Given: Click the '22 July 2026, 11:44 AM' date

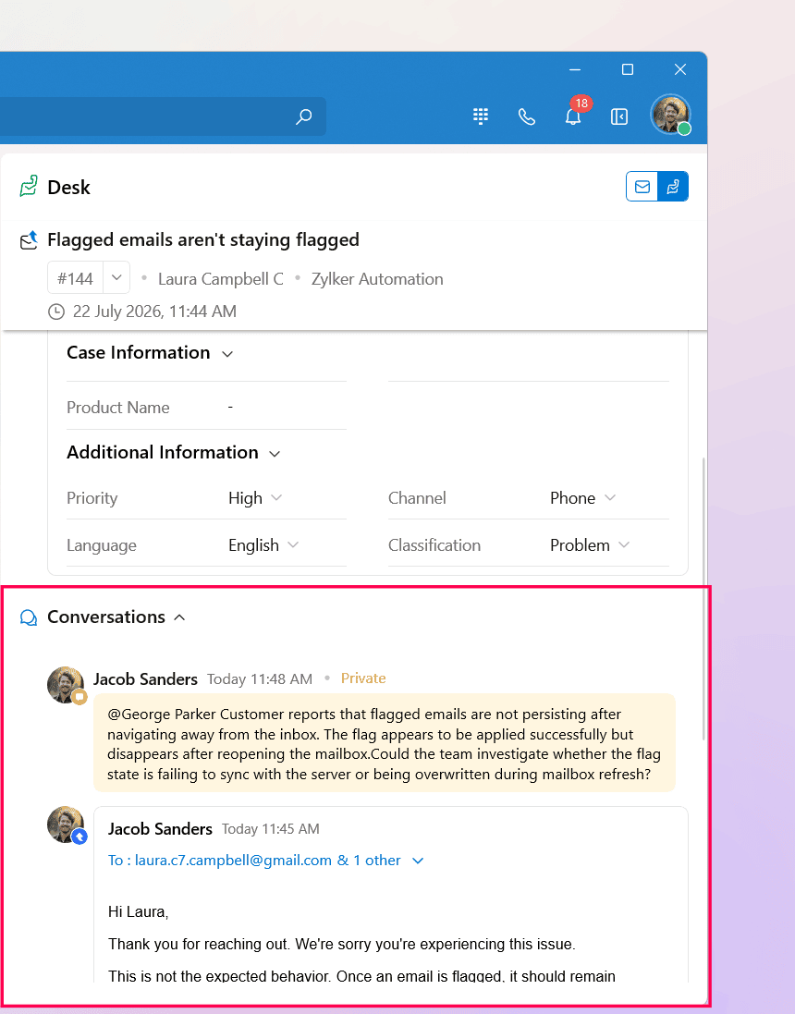Looking at the screenshot, I should pos(154,312).
